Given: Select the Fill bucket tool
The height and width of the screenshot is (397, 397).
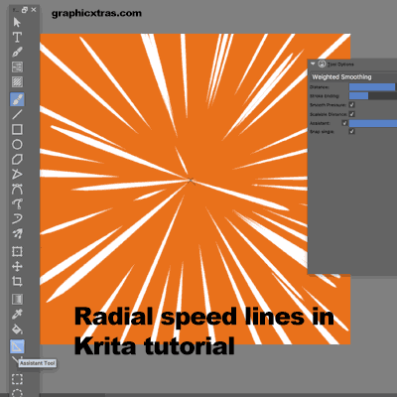Looking at the screenshot, I should (x=17, y=330).
